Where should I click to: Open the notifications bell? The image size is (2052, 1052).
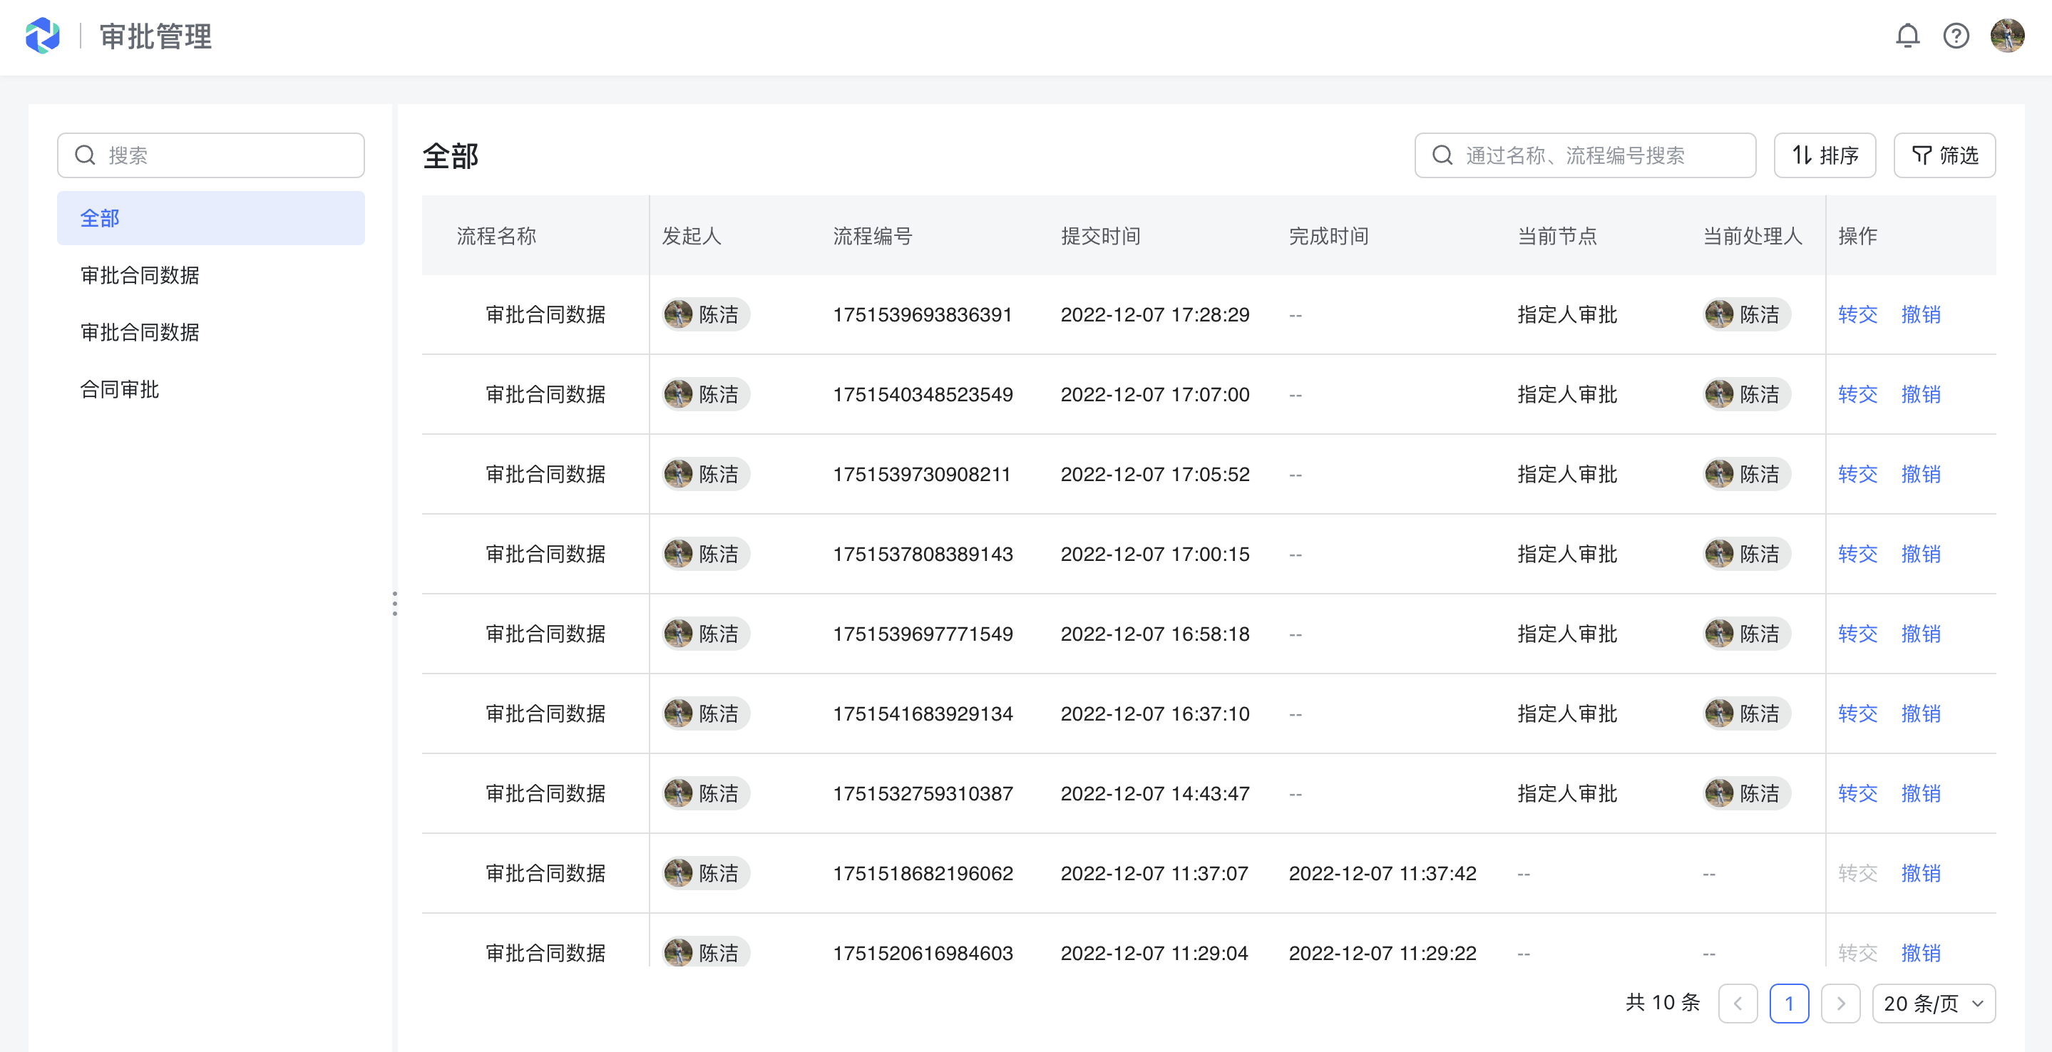tap(1907, 36)
